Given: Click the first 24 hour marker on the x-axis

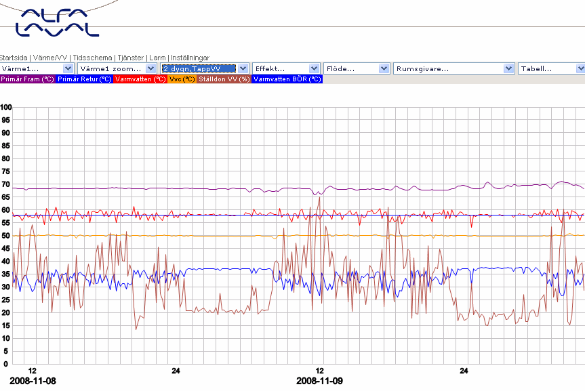Looking at the screenshot, I should (x=176, y=371).
